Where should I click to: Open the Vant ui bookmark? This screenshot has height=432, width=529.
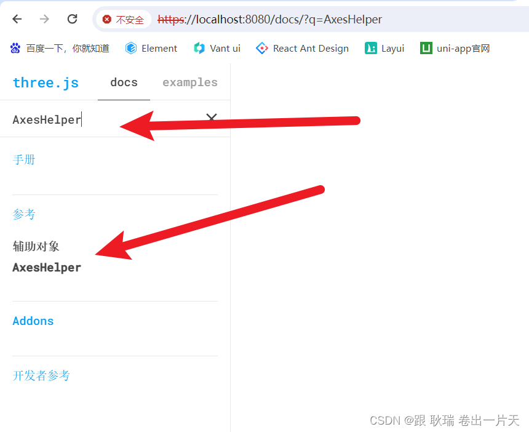pyautogui.click(x=217, y=48)
